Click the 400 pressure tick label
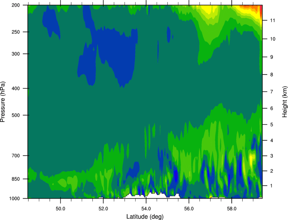 16,88
